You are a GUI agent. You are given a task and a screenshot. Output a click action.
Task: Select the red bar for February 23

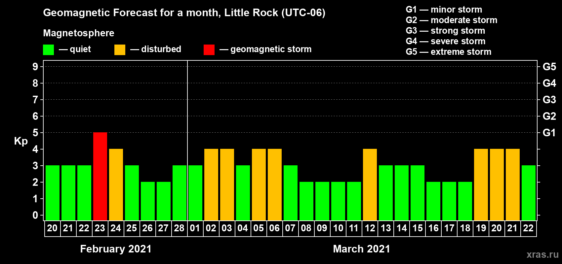[100, 176]
